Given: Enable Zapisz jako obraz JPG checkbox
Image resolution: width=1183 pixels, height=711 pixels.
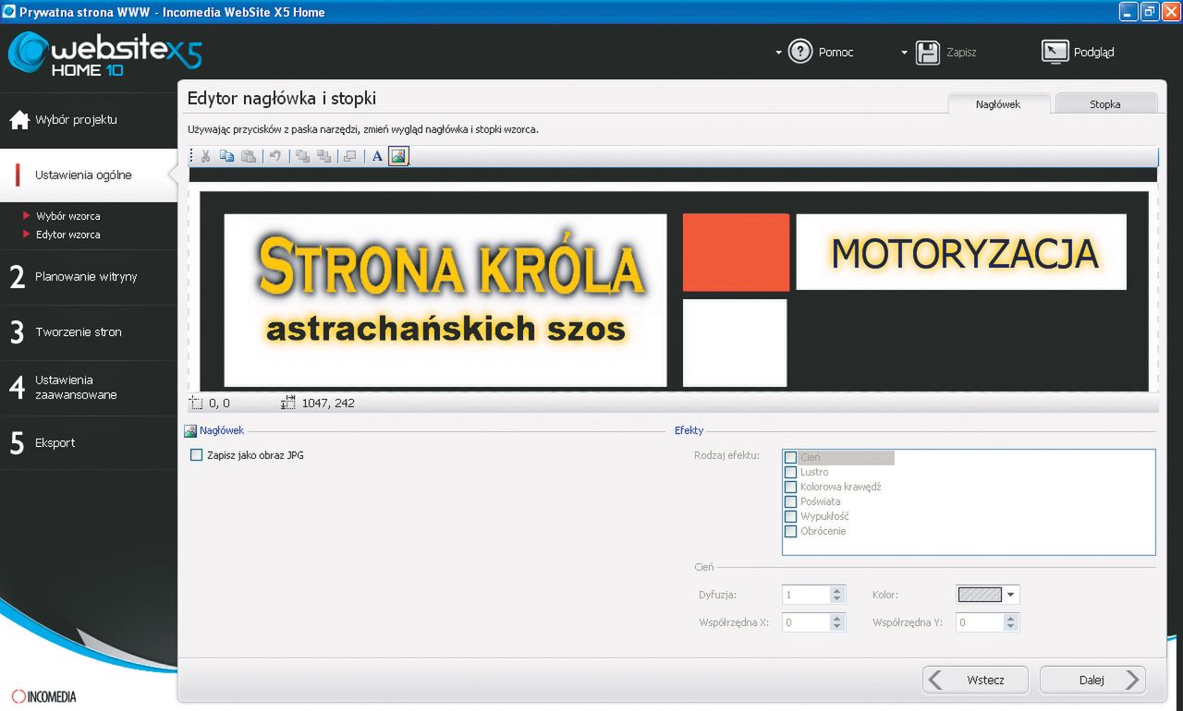Looking at the screenshot, I should click(196, 455).
